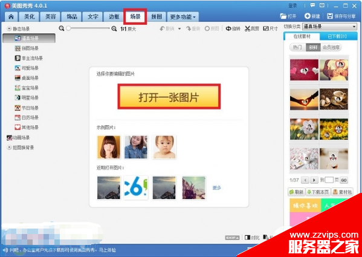Select 逼真场景 in the left list
This screenshot has width=362, height=257.
tap(29, 38)
